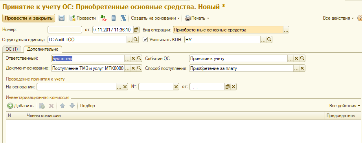Click the Провести и закрыть button
The height and width of the screenshot is (143, 362).
coord(29,18)
